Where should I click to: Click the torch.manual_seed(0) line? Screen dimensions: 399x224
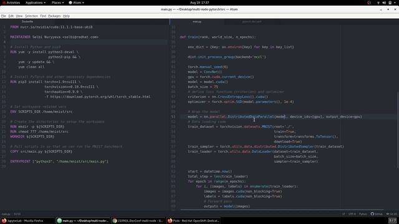208,67
